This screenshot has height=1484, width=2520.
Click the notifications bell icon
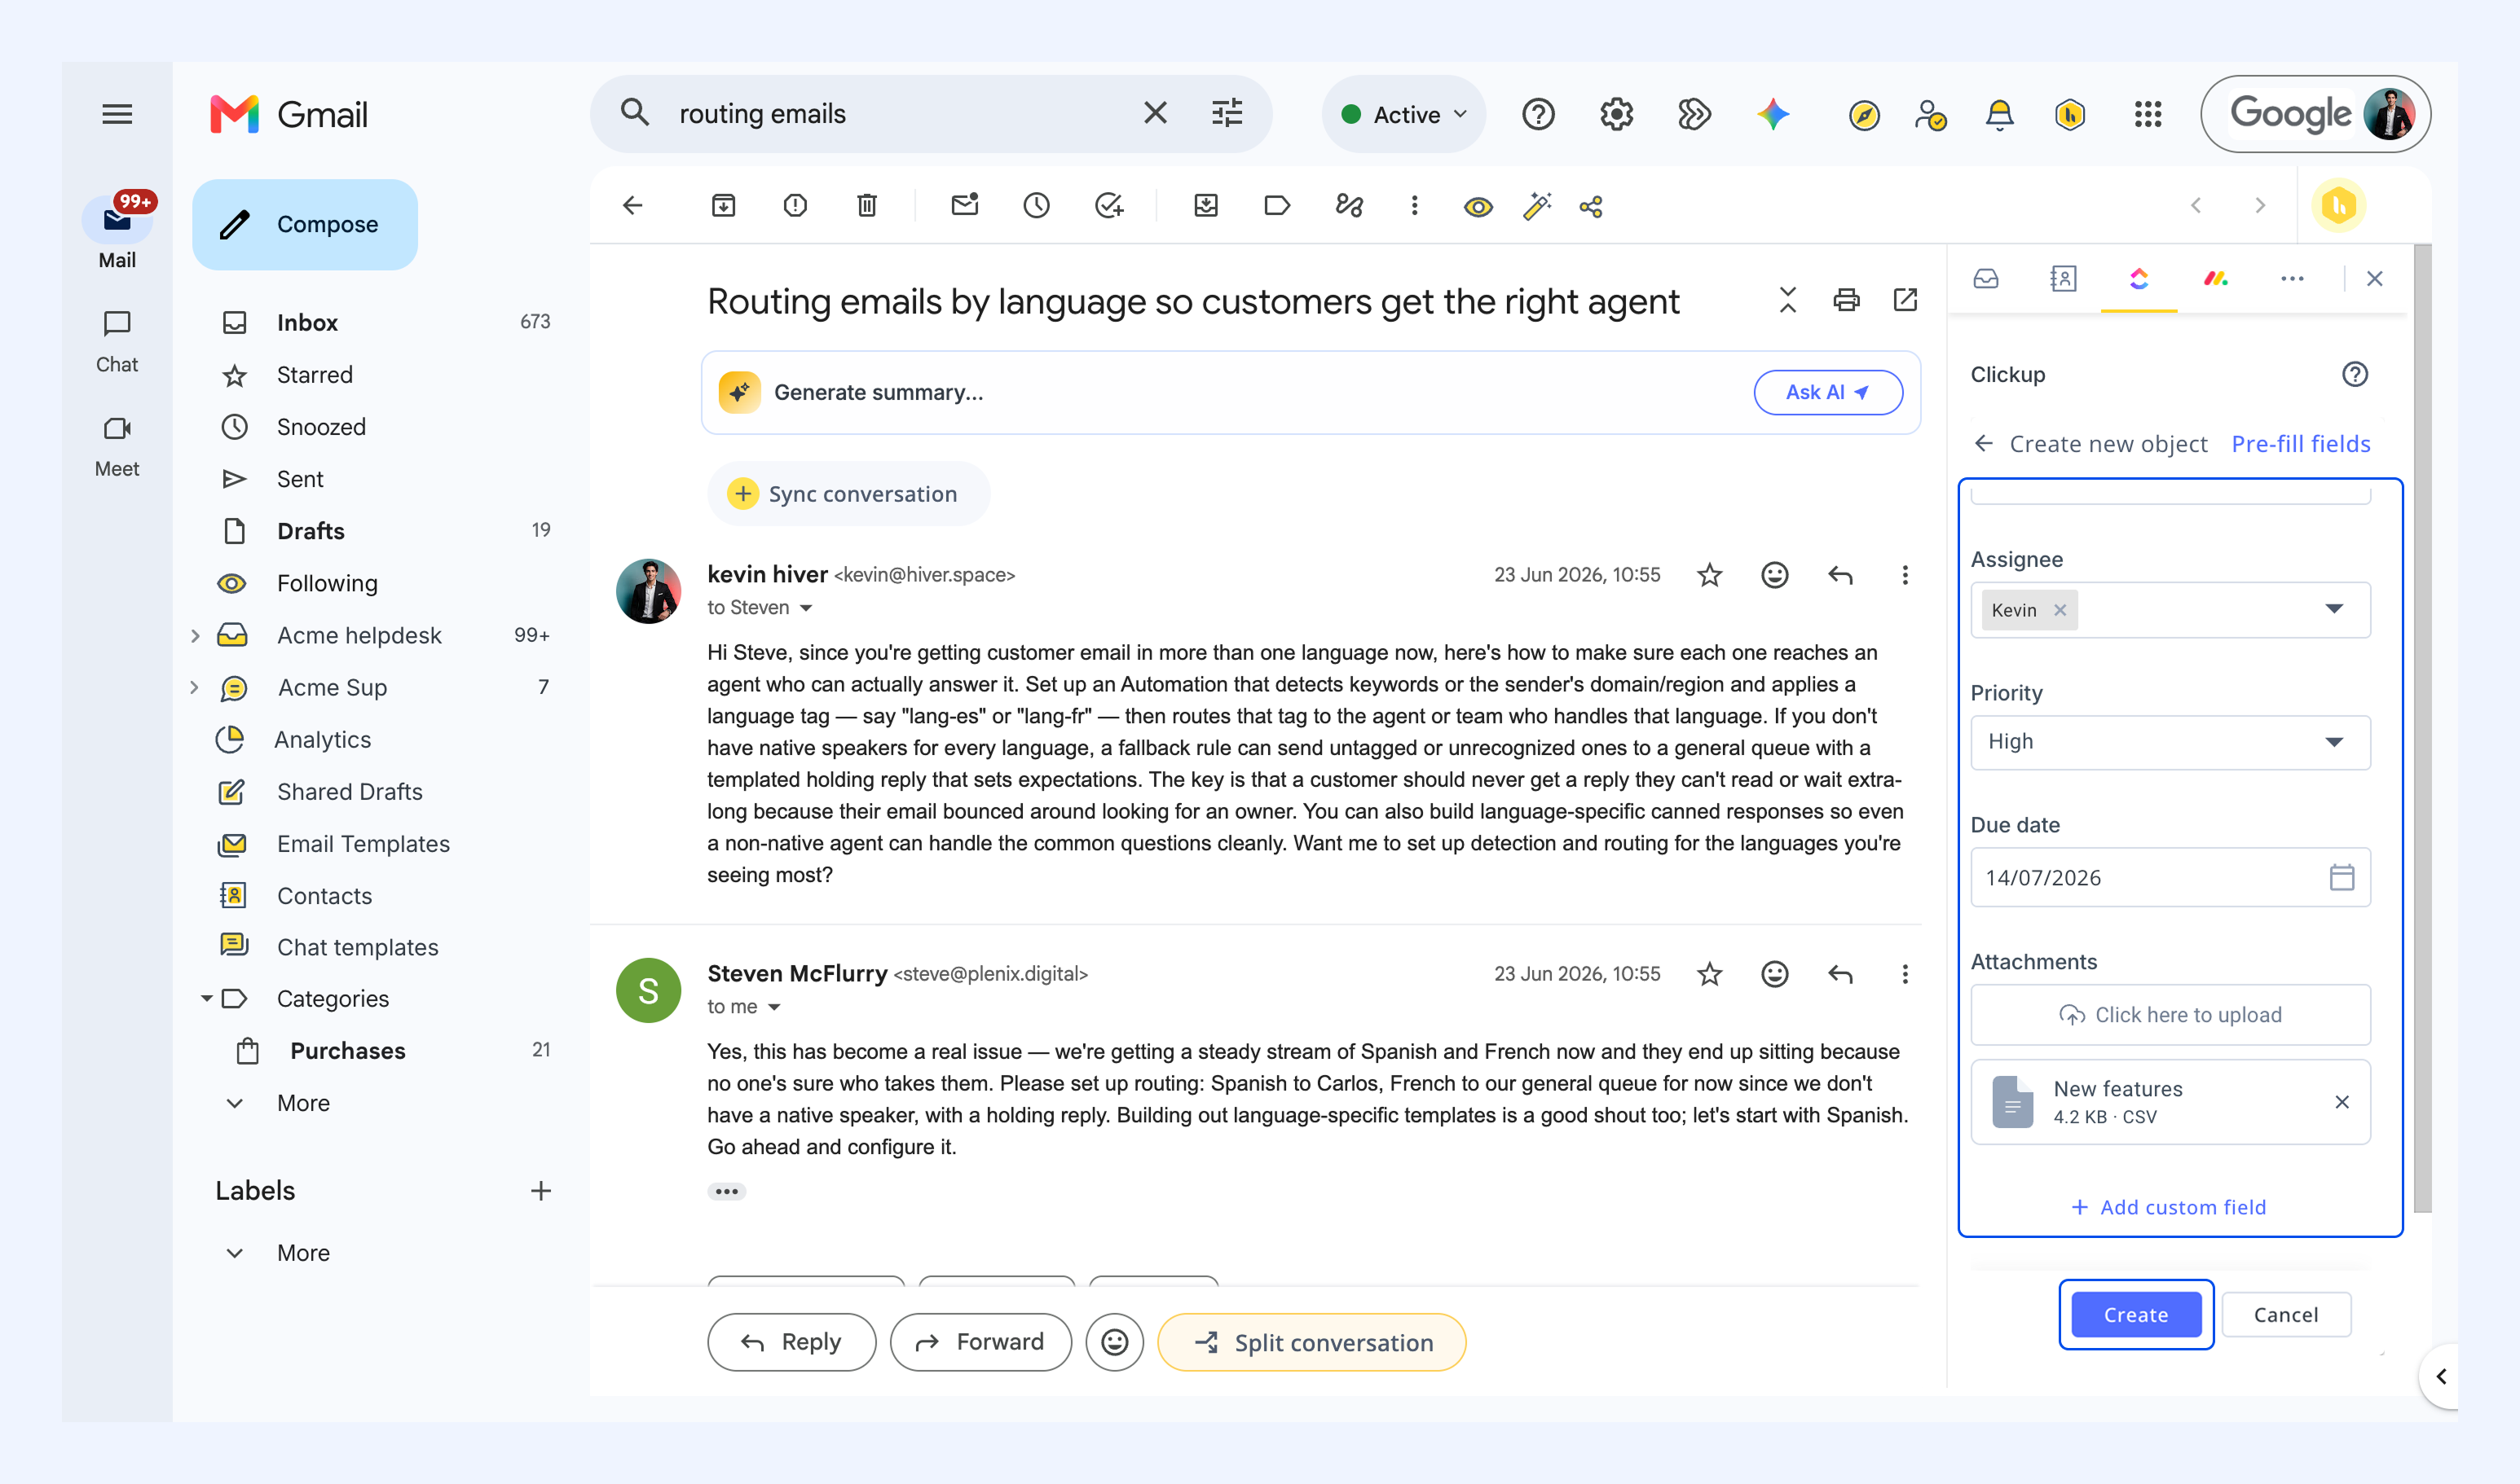pos(1998,115)
